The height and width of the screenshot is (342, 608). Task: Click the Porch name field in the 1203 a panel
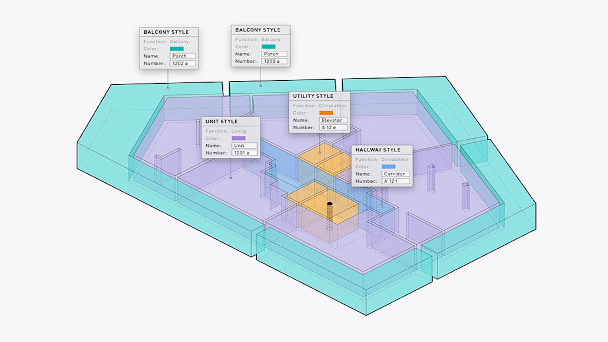[x=274, y=54]
